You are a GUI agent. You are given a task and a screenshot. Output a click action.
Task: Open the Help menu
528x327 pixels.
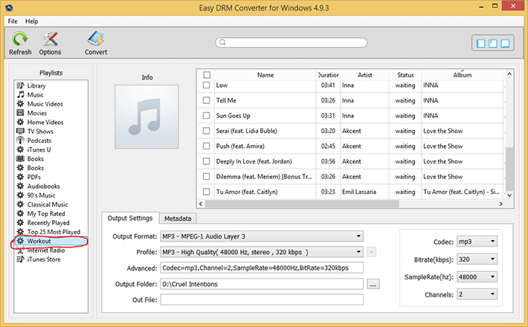click(32, 22)
